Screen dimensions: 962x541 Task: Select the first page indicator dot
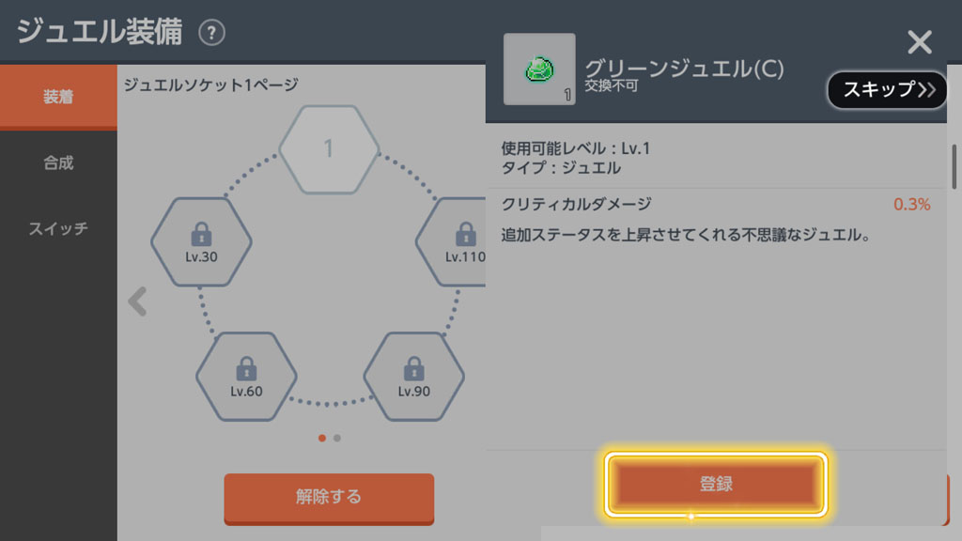click(322, 438)
